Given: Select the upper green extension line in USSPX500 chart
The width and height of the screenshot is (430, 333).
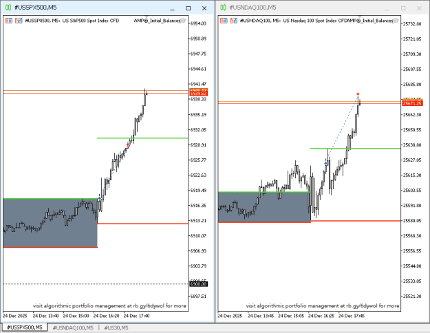Looking at the screenshot, I should 142,138.
